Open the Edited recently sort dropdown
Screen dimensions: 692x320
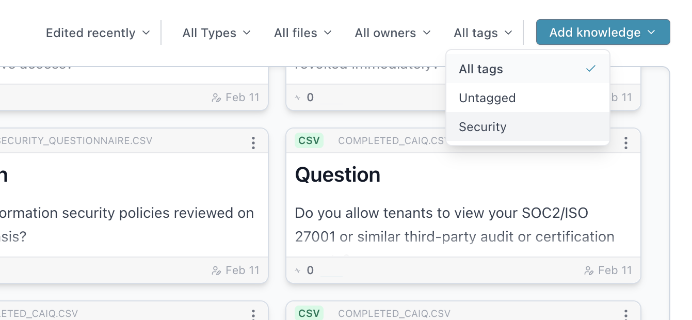[98, 33]
